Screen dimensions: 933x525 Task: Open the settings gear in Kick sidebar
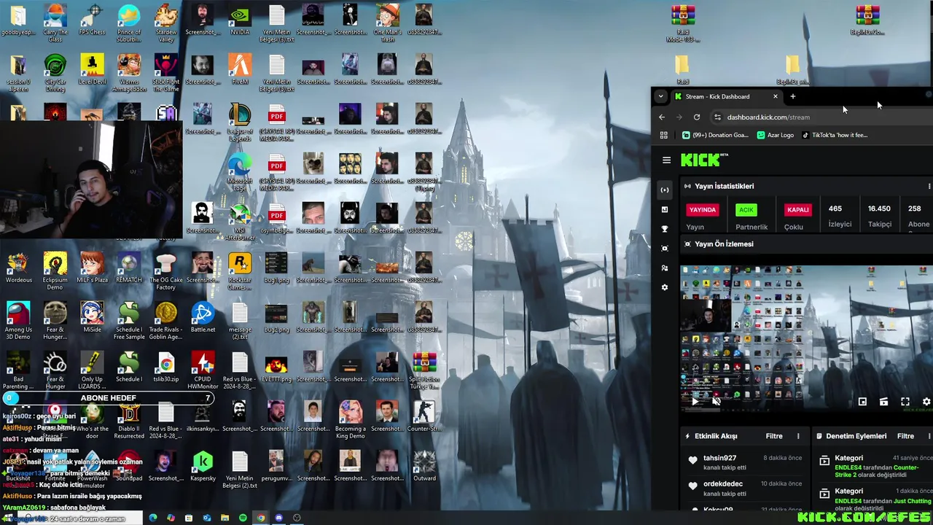coord(664,287)
